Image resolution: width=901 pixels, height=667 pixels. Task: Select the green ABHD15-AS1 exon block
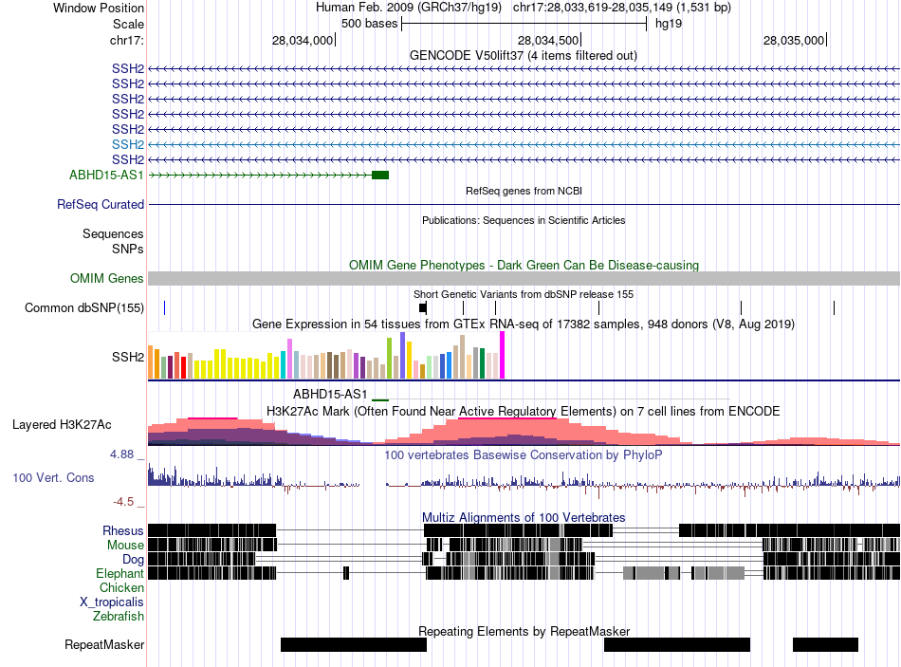click(x=380, y=175)
